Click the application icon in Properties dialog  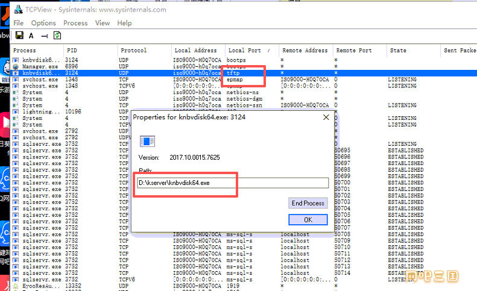(145, 141)
